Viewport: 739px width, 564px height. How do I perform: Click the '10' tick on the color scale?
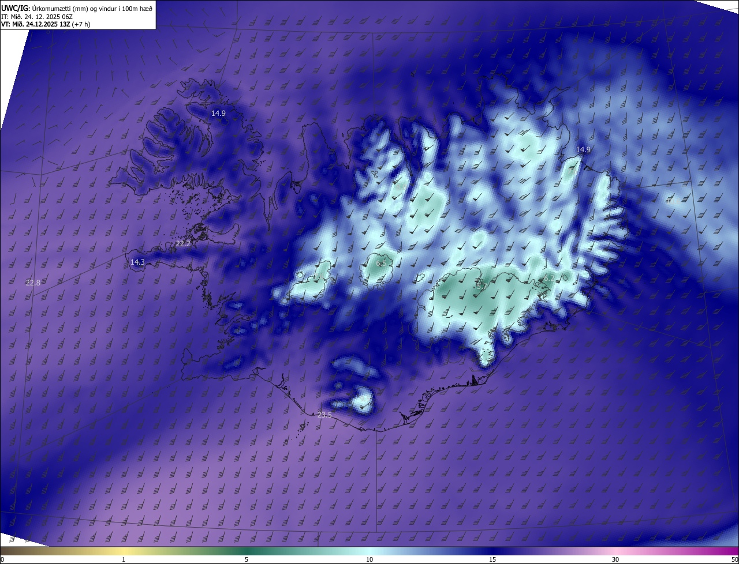(369, 559)
